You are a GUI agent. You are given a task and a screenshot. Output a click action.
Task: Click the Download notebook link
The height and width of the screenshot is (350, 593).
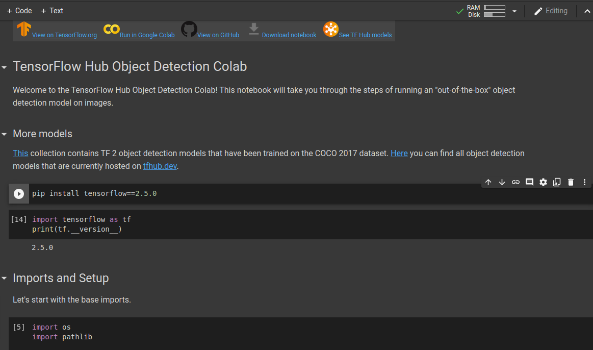coord(289,35)
